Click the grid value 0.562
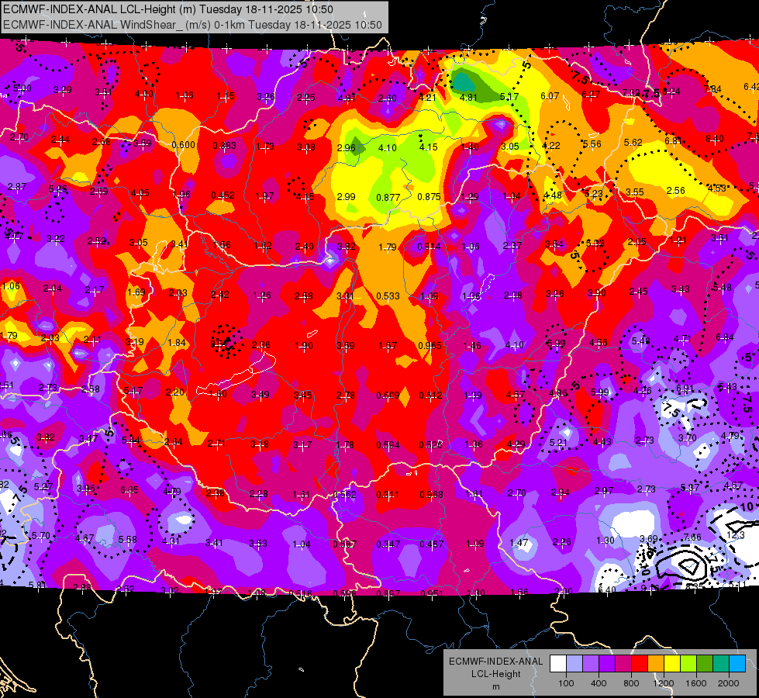Viewport: 759px width, 698px height. (x=345, y=495)
